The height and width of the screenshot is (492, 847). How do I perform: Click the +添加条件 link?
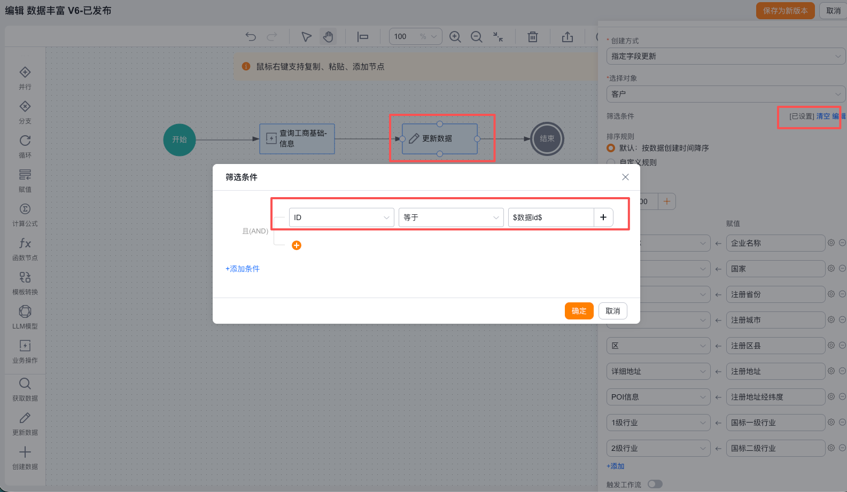click(243, 269)
